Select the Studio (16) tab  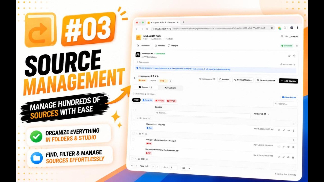(x=171, y=88)
